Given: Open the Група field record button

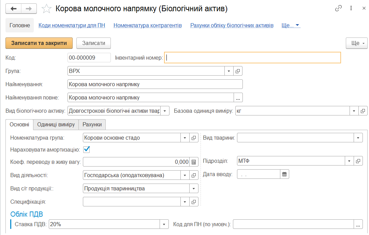Looking at the screenshot, I should (x=238, y=71).
